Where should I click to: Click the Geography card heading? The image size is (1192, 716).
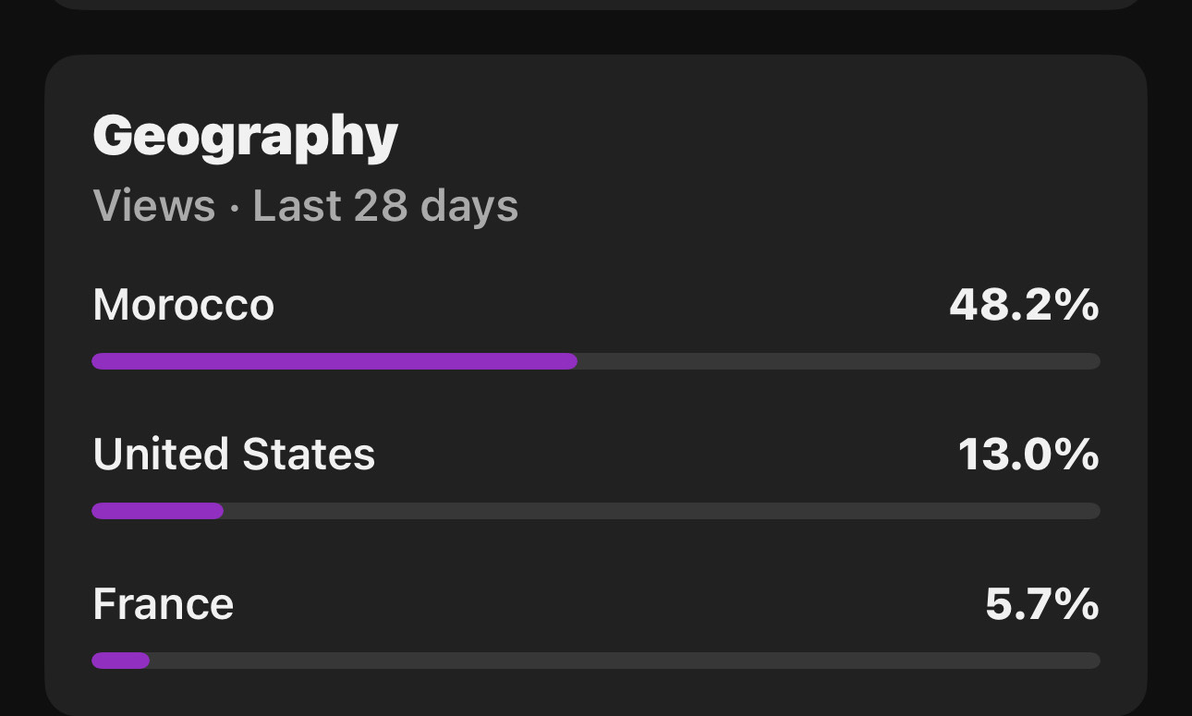coord(245,138)
